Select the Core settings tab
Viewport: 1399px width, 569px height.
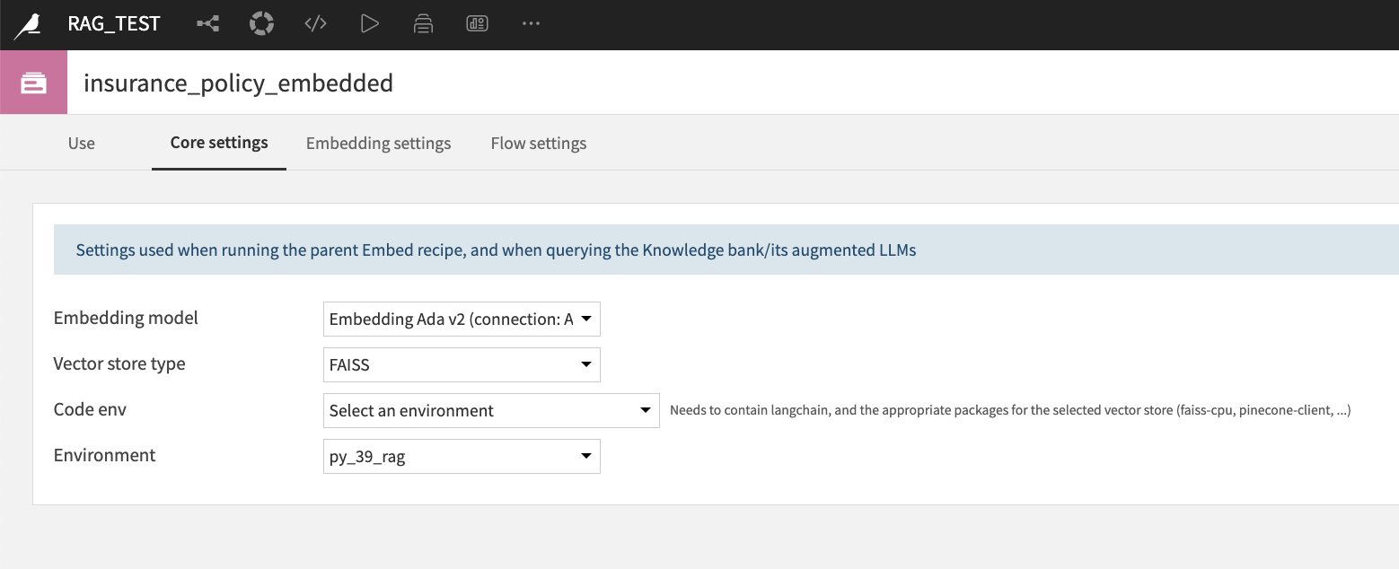(x=219, y=143)
